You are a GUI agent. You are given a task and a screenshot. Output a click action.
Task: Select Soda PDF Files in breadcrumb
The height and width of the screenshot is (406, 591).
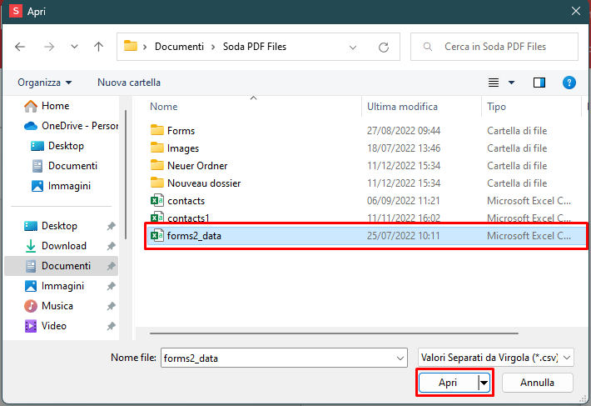[x=255, y=47]
